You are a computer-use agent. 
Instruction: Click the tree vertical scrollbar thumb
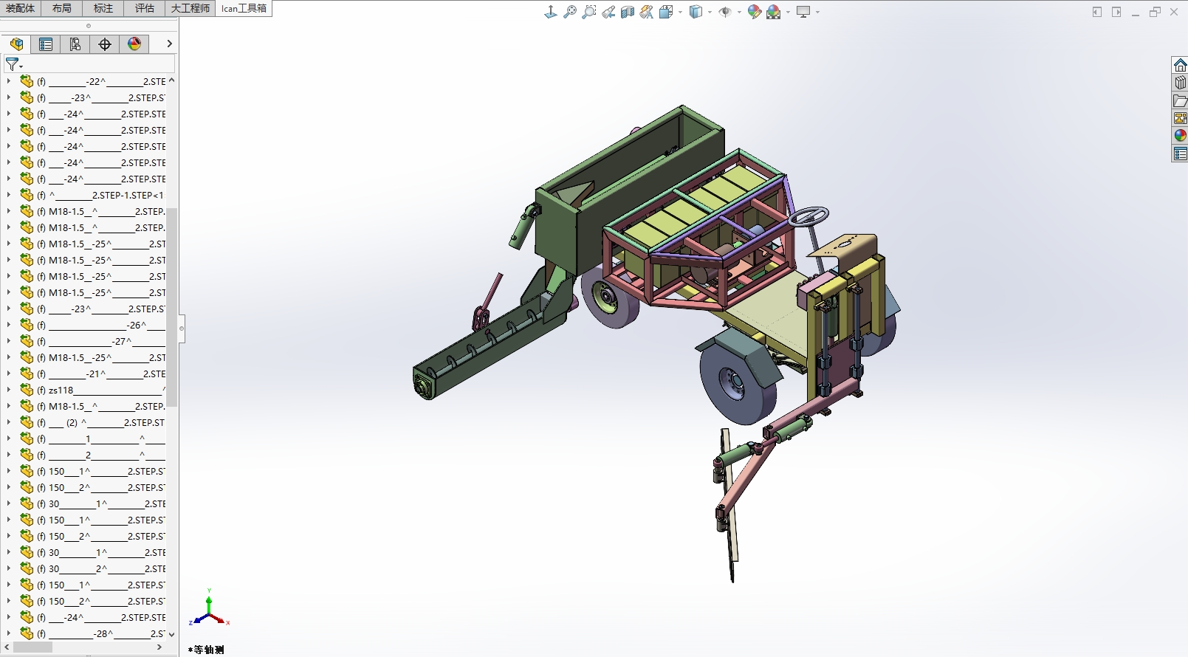point(172,307)
